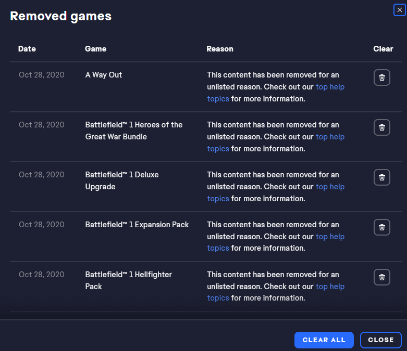The height and width of the screenshot is (351, 407).
Task: Click the Close button at bottom
Action: coord(381,340)
